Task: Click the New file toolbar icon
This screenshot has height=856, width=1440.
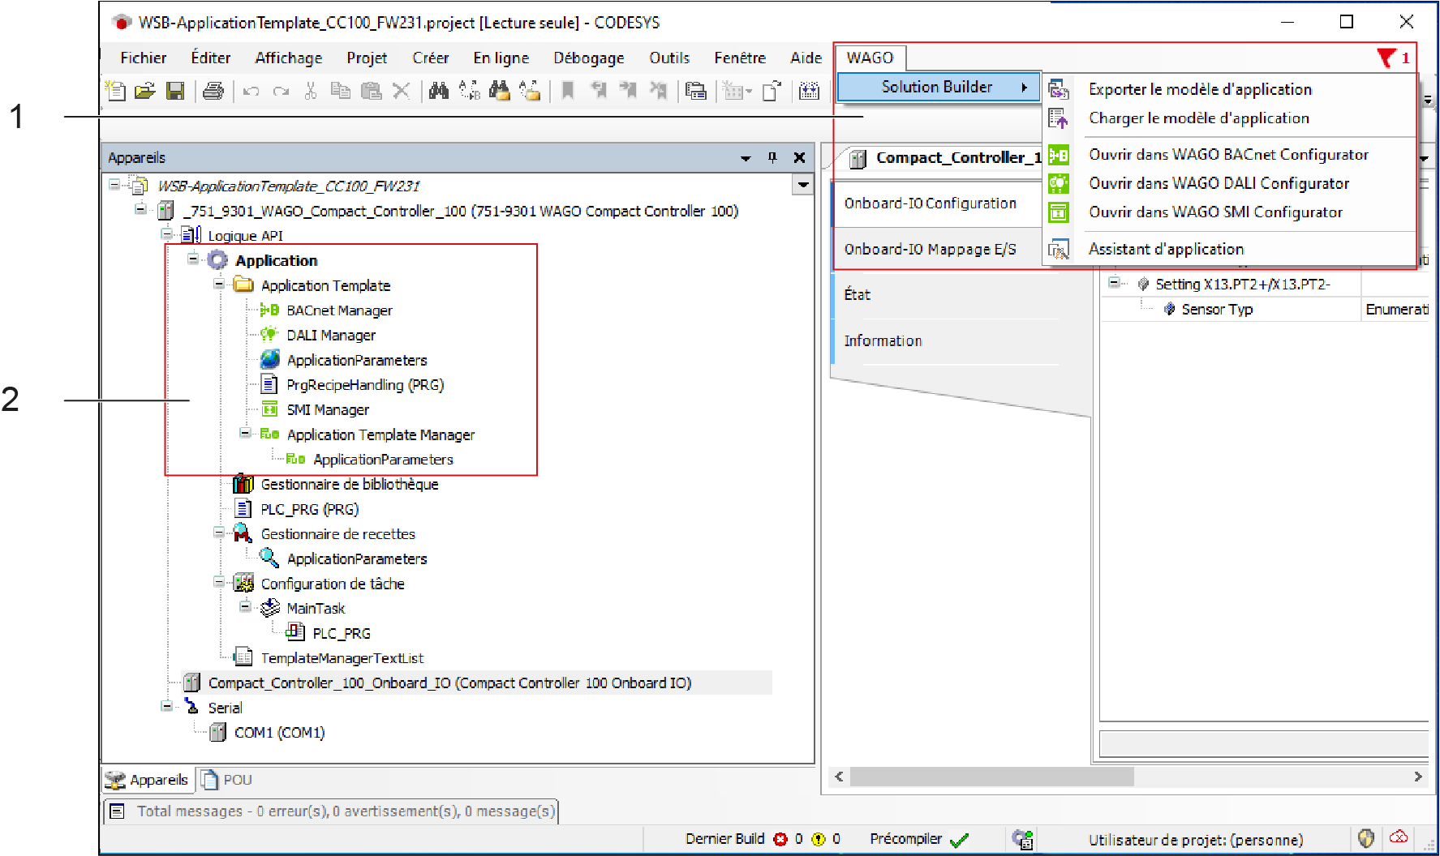Action: click(116, 91)
